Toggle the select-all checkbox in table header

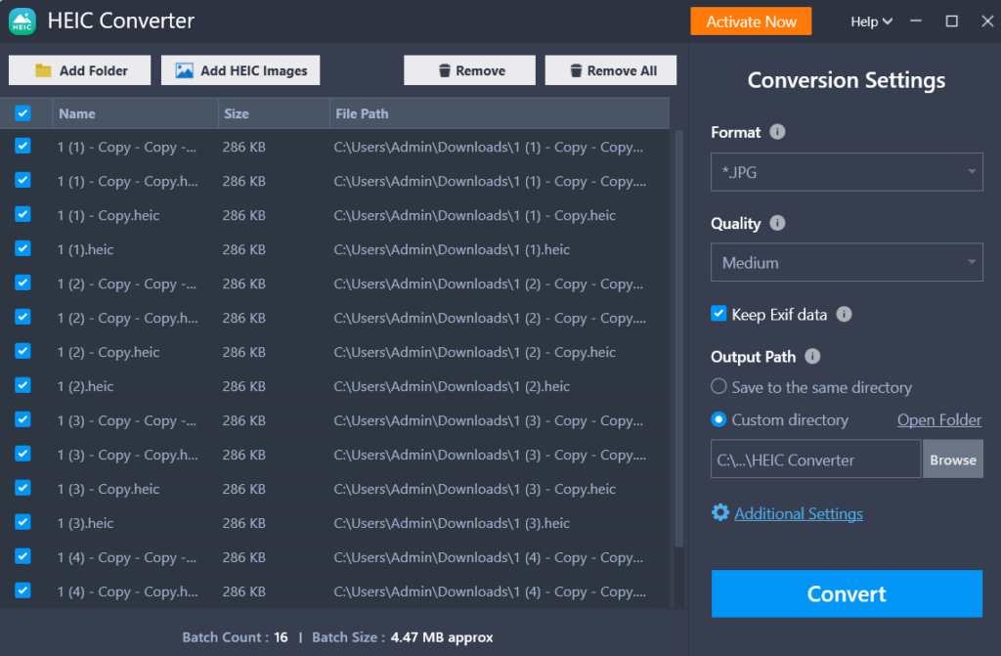point(22,113)
